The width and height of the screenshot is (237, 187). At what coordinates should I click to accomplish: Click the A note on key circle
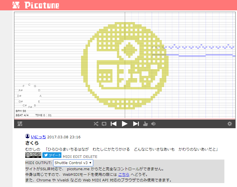coord(40,96)
